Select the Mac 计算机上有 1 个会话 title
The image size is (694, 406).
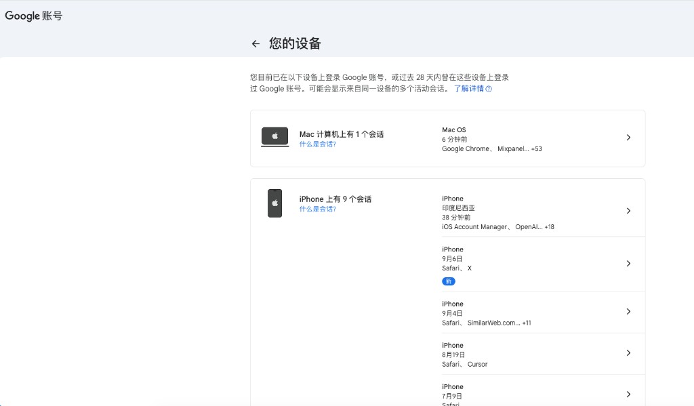point(342,134)
